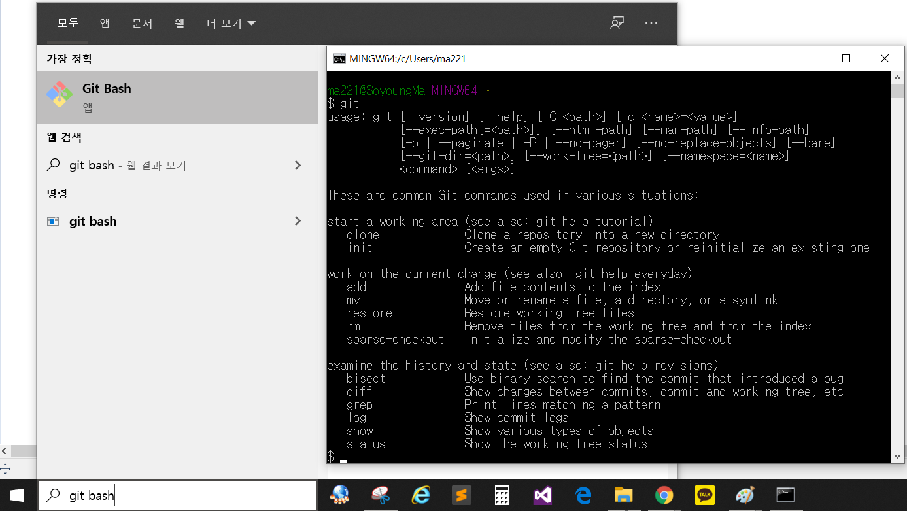The image size is (907, 511).
Task: Click the terminal scrollbar down arrow
Action: (898, 456)
